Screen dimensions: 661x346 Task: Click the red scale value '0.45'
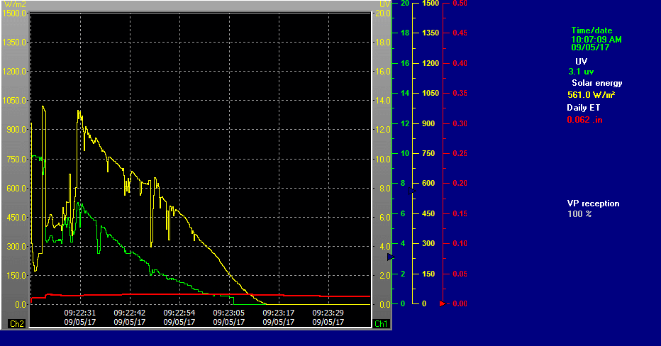(460, 33)
